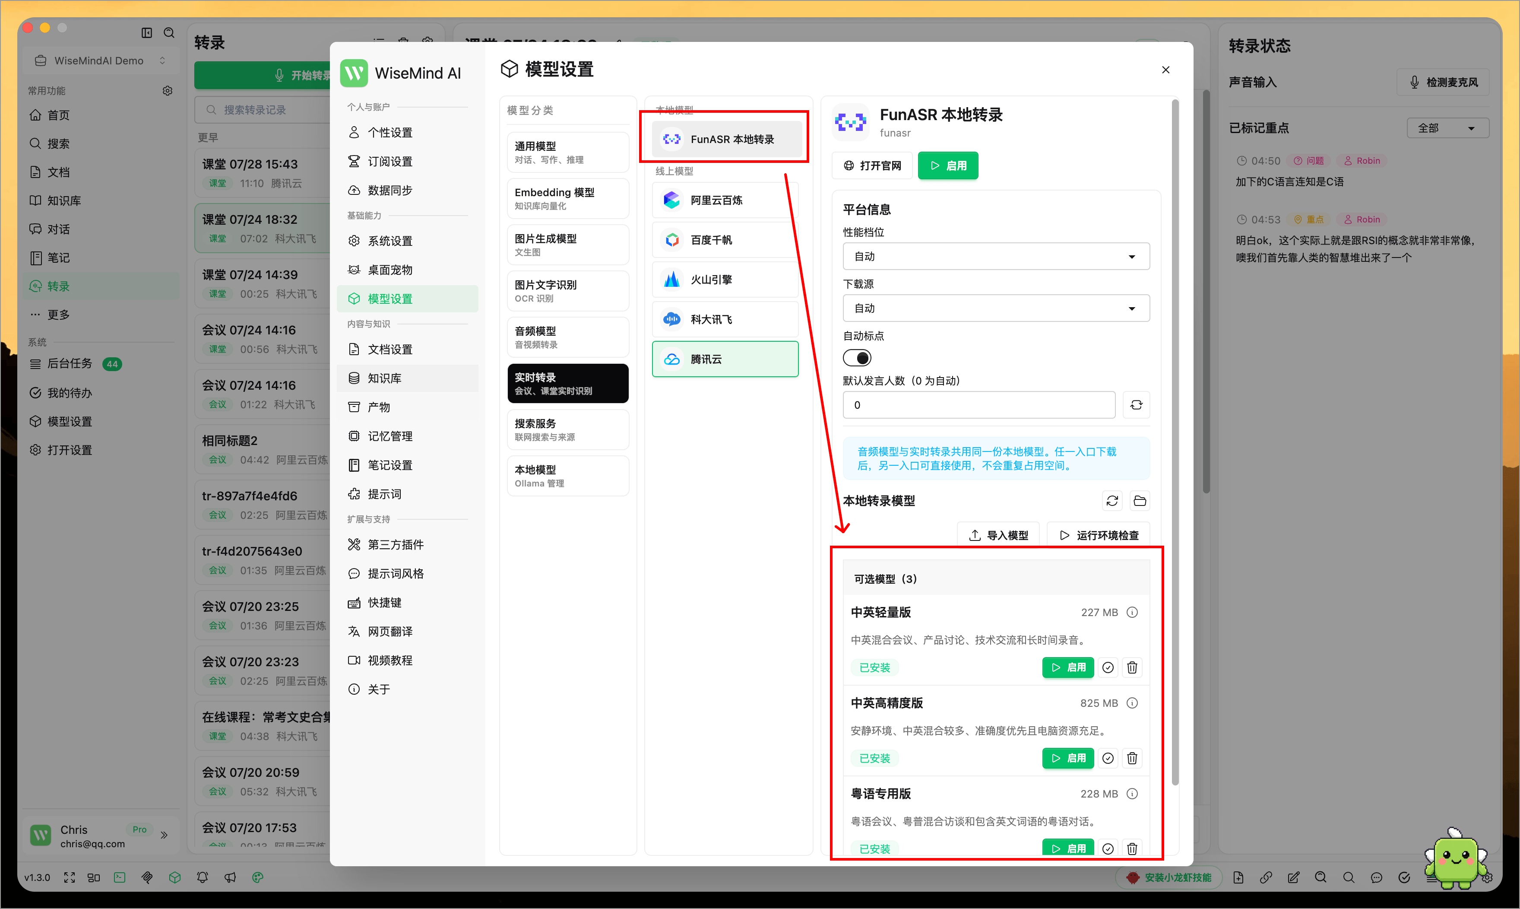
Task: Click 检测麦克风 in the 转录状态 panel
Action: coord(1443,82)
